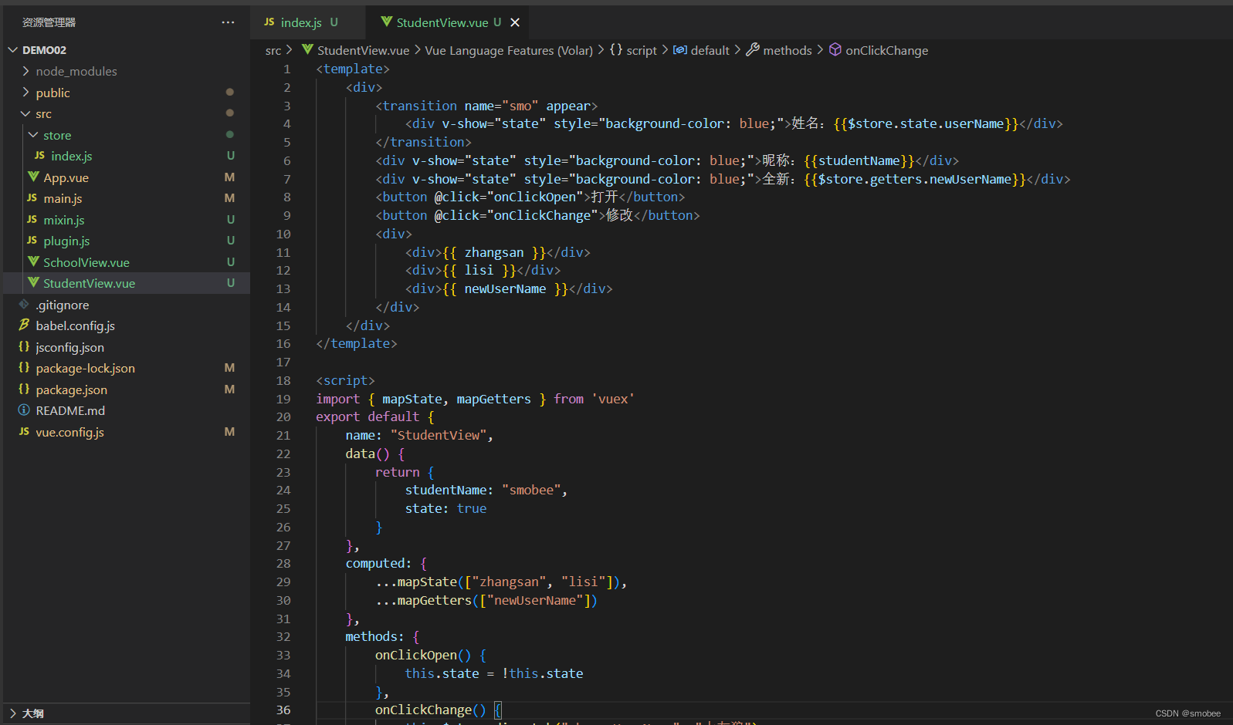Click line number 36 in the gutter
1233x725 pixels.
coord(283,710)
